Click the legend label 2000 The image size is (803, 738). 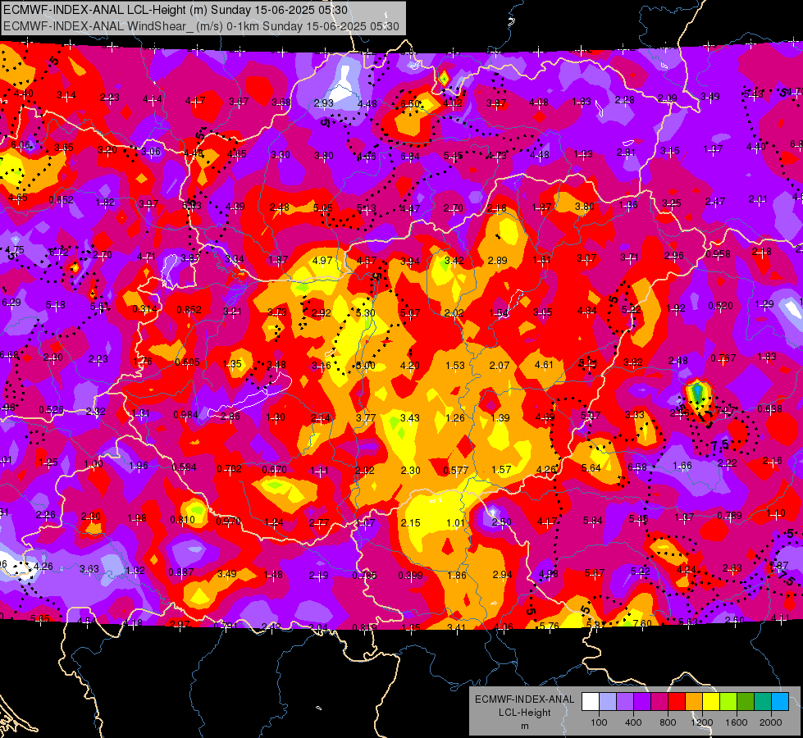click(x=771, y=722)
